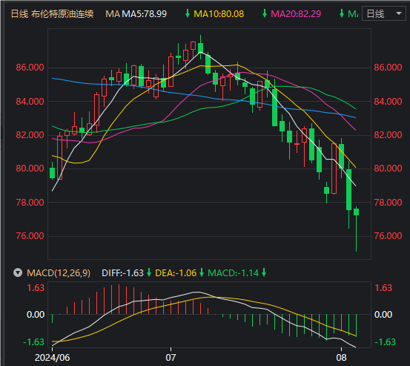Click the green down arrow after DIFF value
The image size is (410, 366).
pyautogui.click(x=149, y=272)
